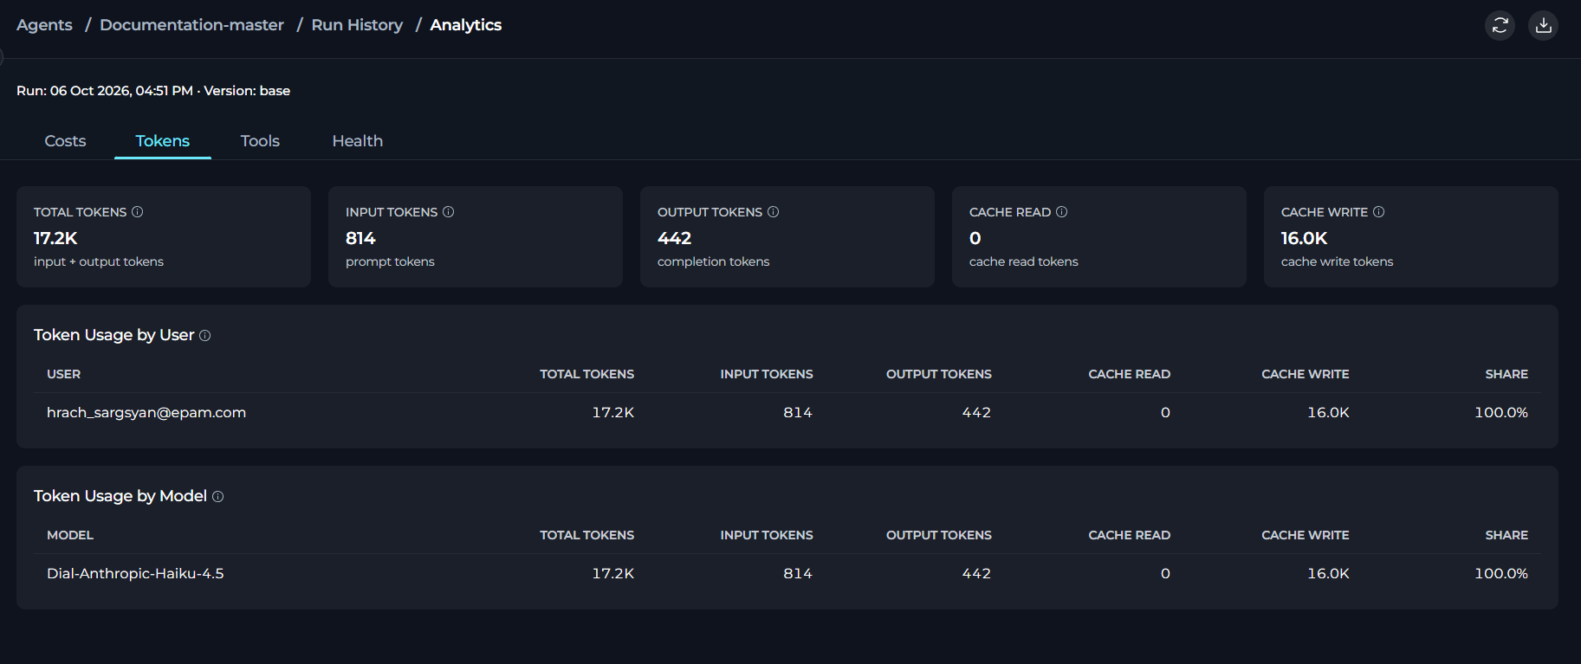Click 'prompt tokens' caption

click(x=390, y=261)
